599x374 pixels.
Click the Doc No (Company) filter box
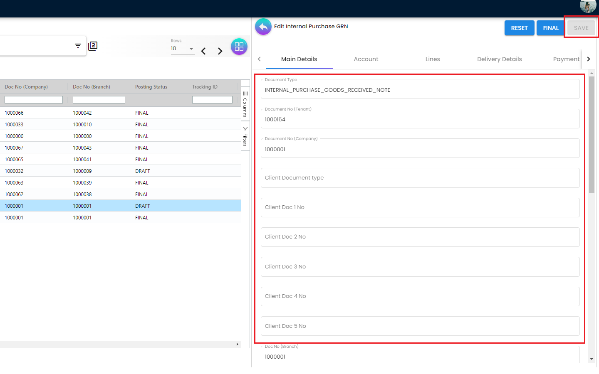click(x=34, y=100)
